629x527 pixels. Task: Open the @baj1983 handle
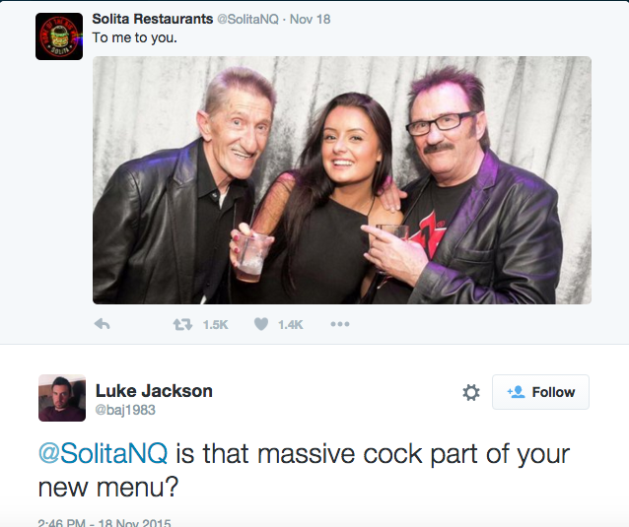tap(125, 410)
